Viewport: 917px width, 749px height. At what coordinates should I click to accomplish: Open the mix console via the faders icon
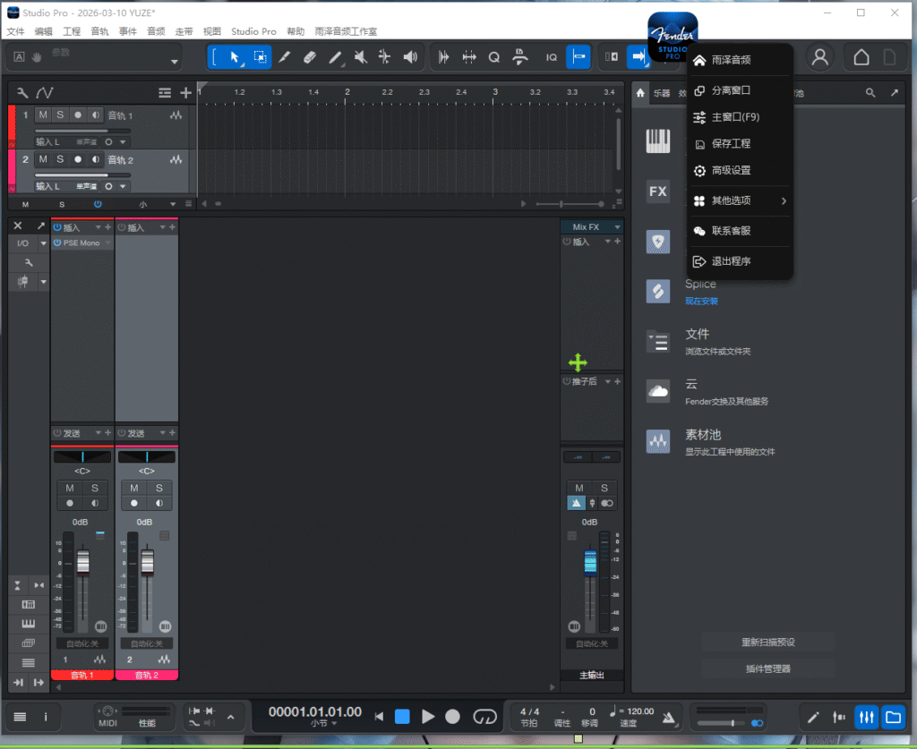coord(866,717)
